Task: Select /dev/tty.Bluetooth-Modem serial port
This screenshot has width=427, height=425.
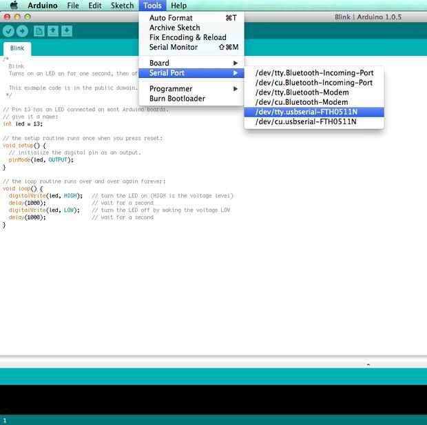Action: [314, 92]
